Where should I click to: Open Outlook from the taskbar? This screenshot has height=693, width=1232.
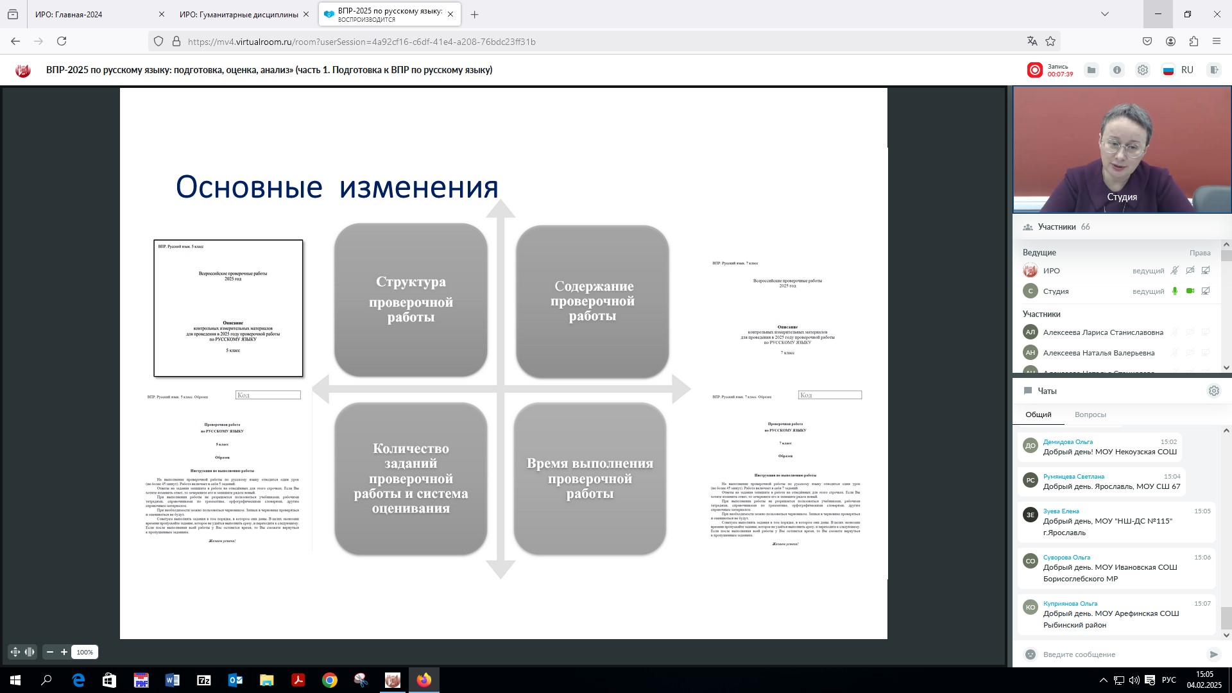click(x=235, y=680)
